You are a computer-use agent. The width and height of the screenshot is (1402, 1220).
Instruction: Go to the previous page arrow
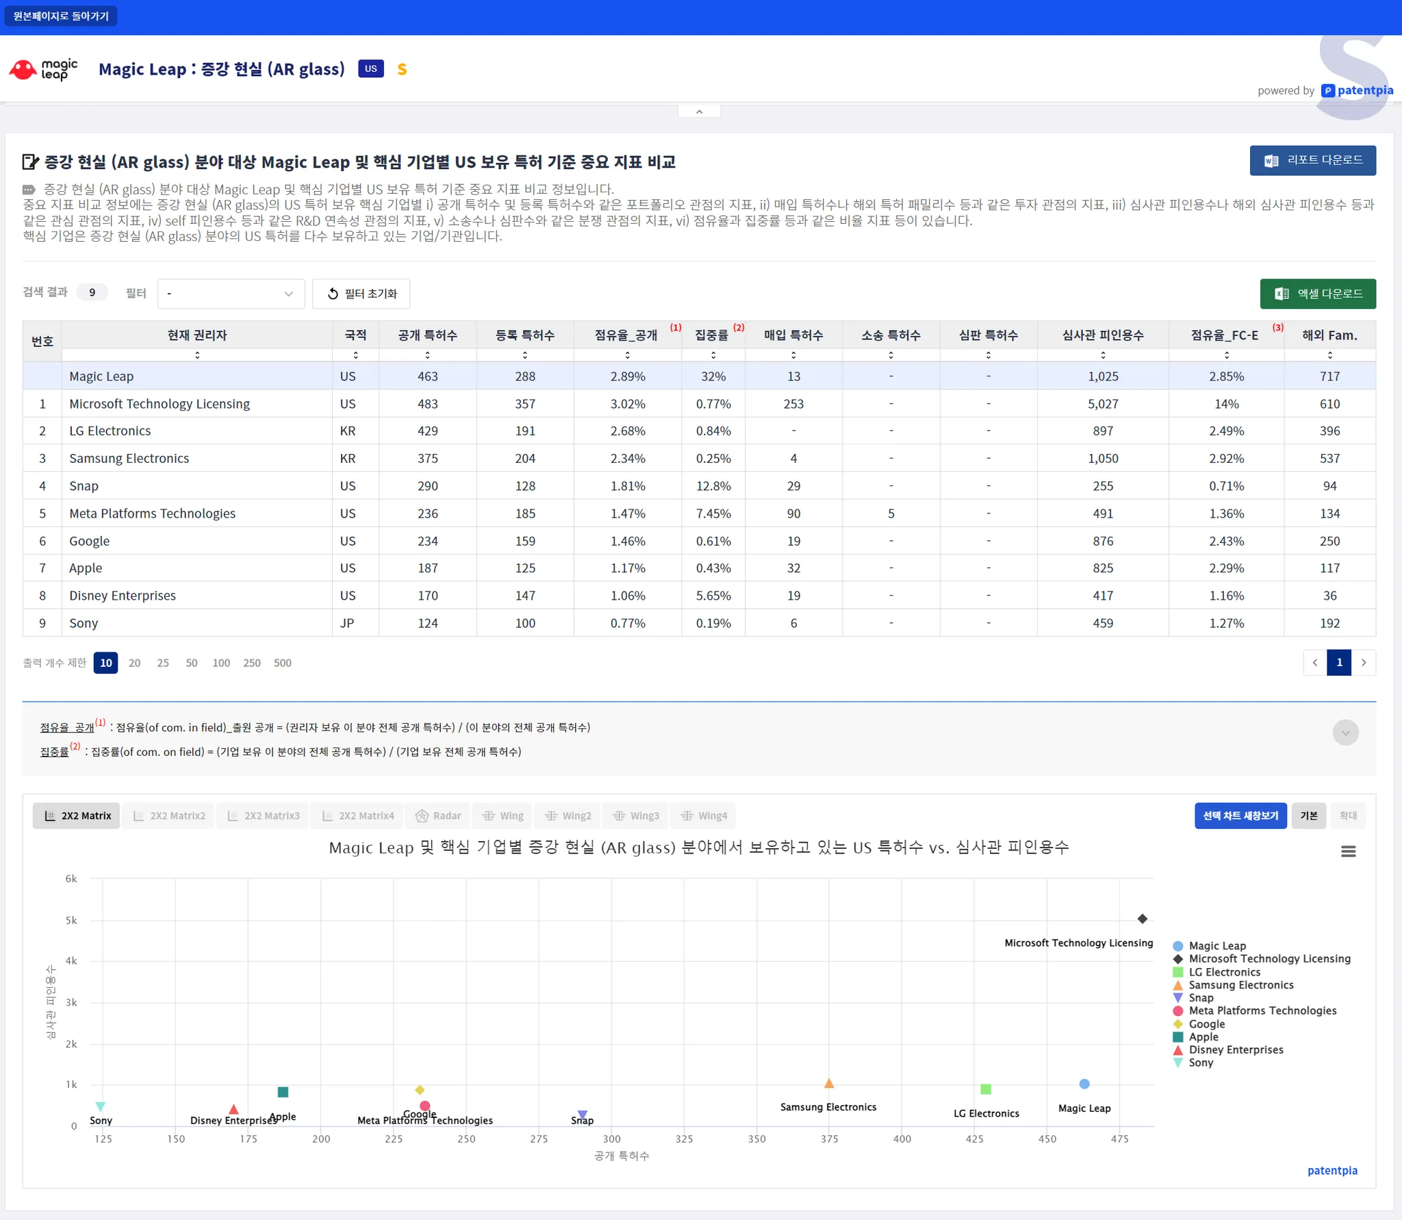pos(1314,662)
